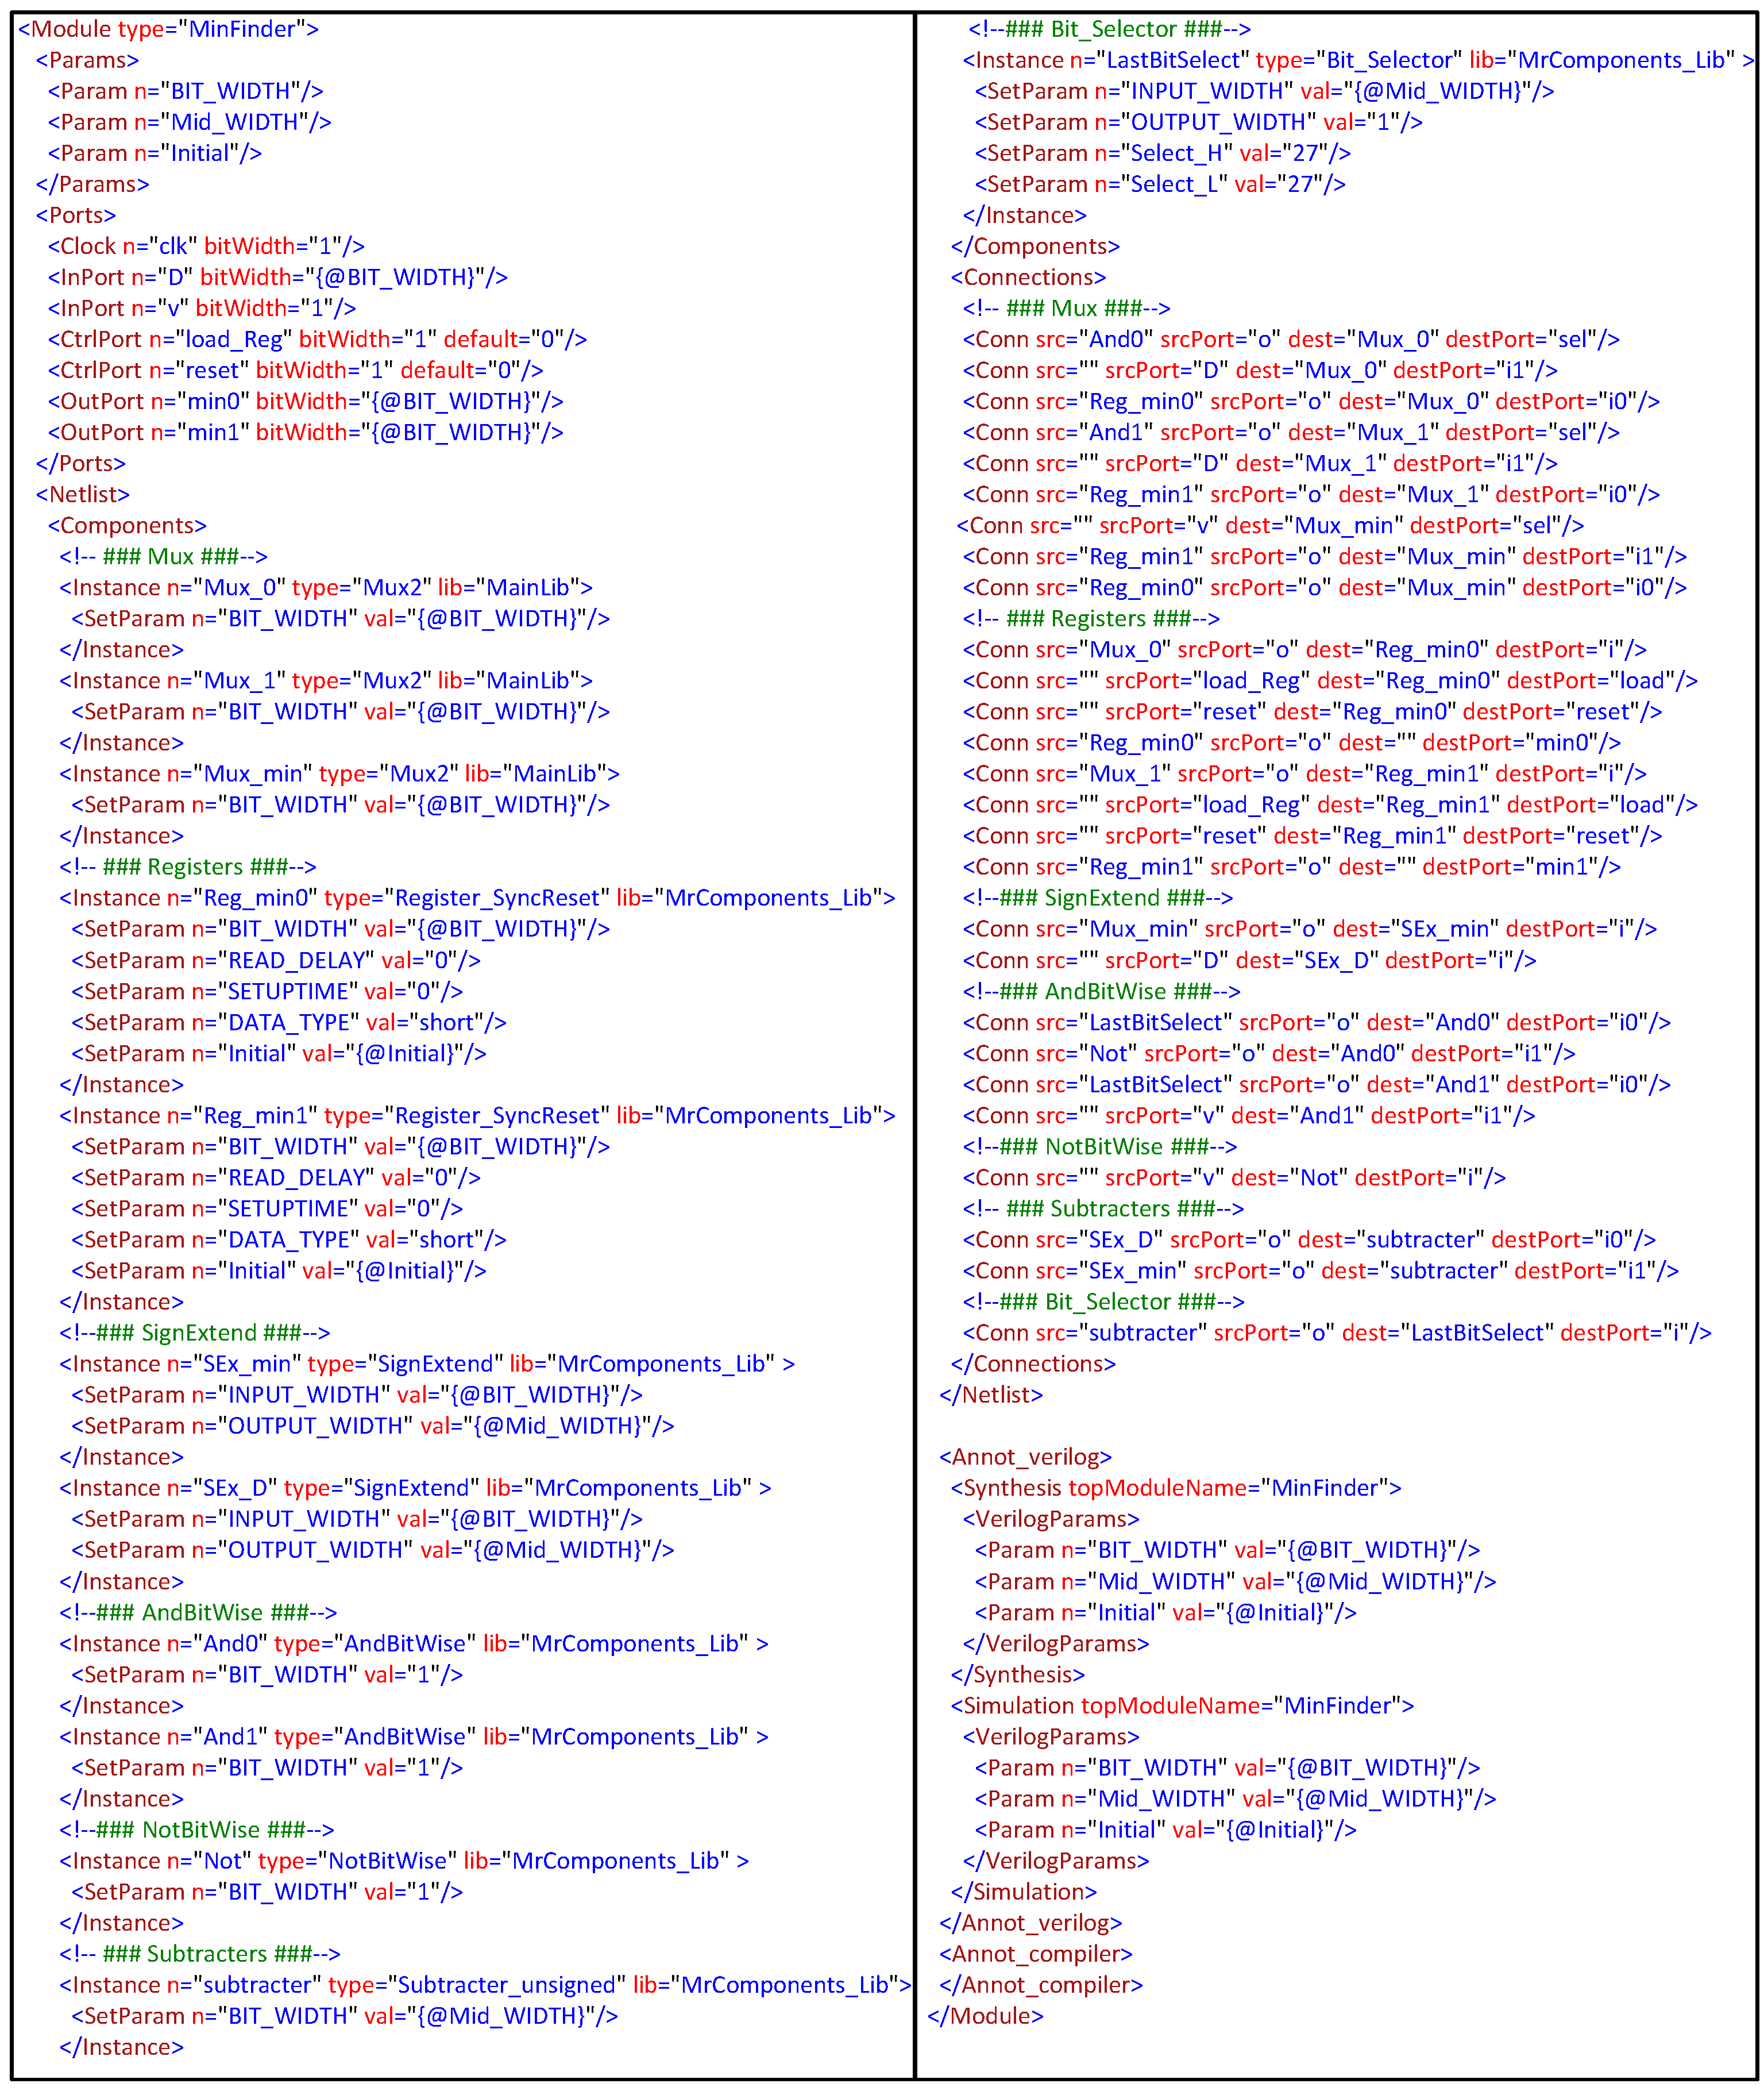Viewport: 1764px width, 2091px height.
Task: Select the Instance SEx_D SignExtend line
Action: [415, 1488]
